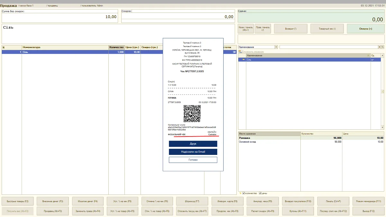Click the down arrow of the product list scrollbar
The image size is (386, 217).
coord(382,127)
